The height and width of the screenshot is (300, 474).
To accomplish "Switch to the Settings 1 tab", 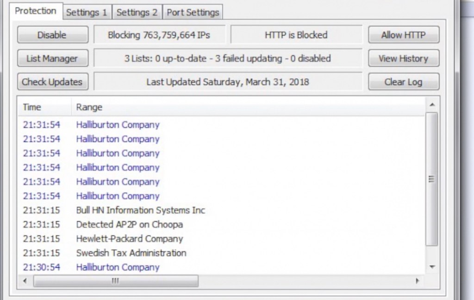I will coord(87,12).
